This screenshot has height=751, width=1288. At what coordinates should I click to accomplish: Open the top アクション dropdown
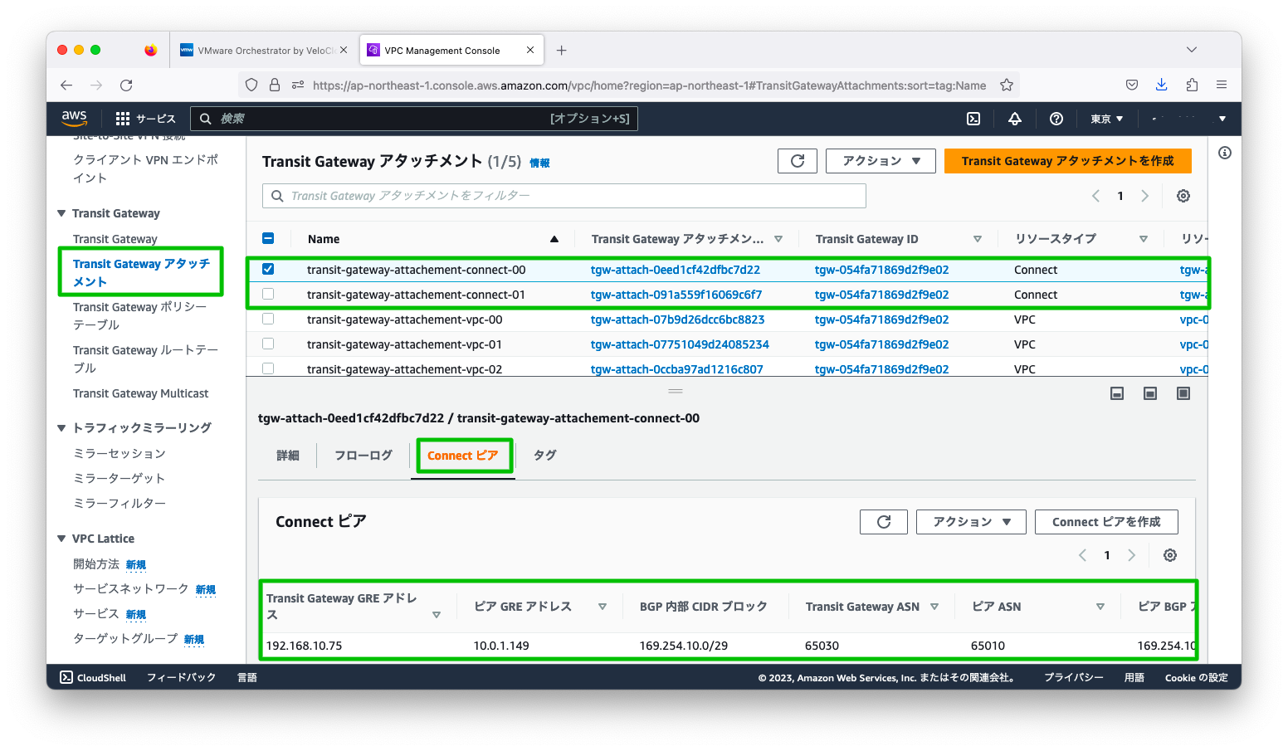point(881,161)
